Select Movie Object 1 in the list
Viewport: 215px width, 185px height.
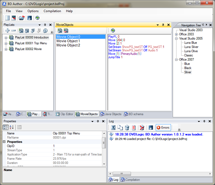click(x=68, y=41)
